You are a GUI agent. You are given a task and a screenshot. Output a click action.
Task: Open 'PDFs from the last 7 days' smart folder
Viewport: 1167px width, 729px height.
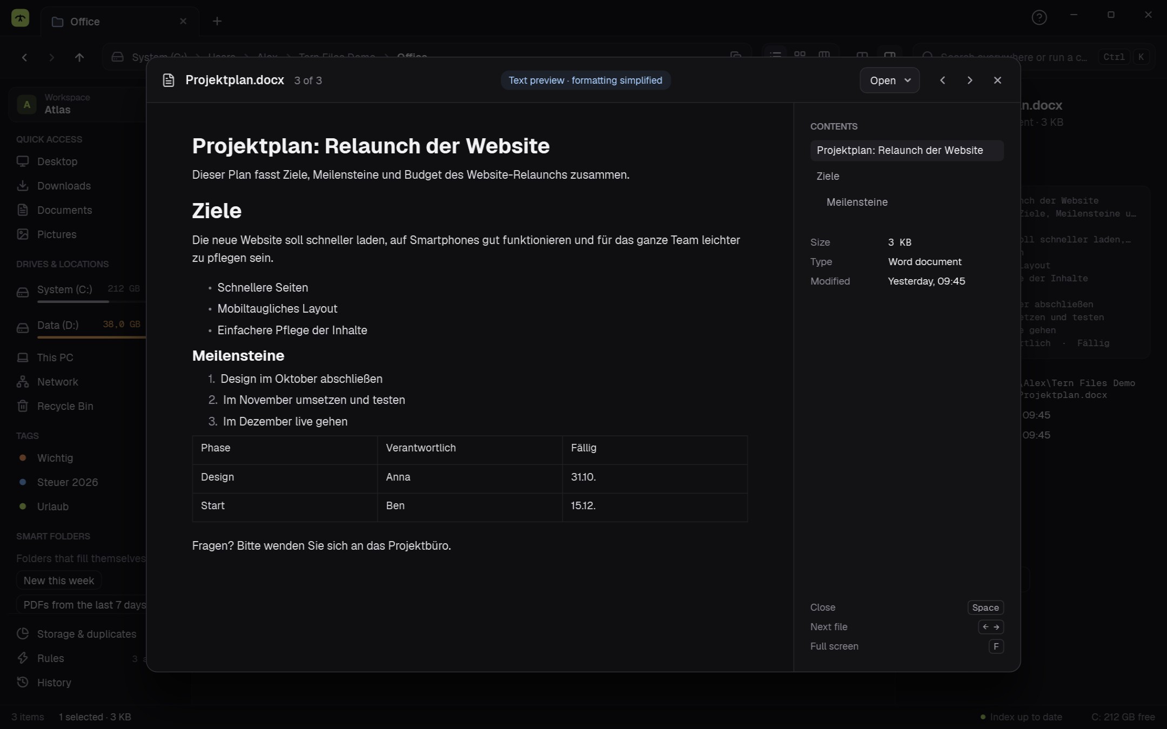point(82,605)
